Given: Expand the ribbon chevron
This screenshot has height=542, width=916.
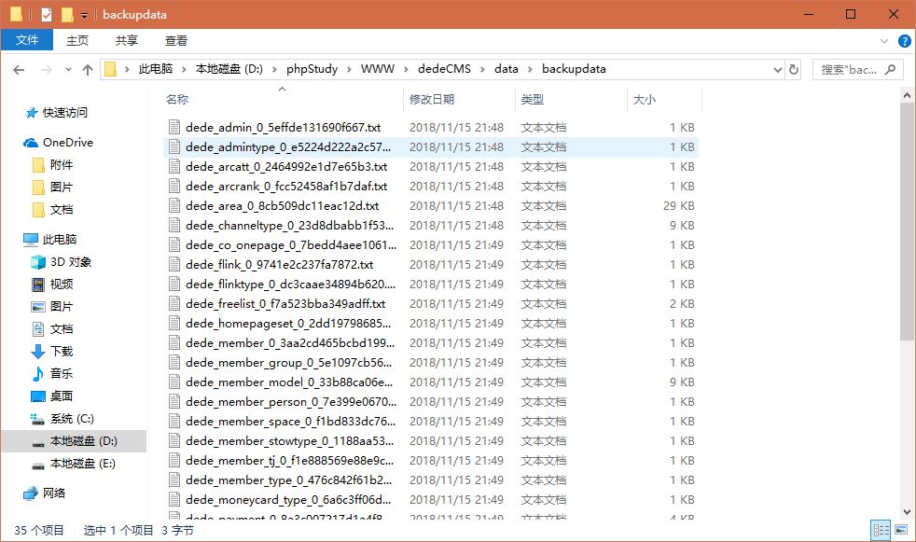Looking at the screenshot, I should tap(884, 41).
